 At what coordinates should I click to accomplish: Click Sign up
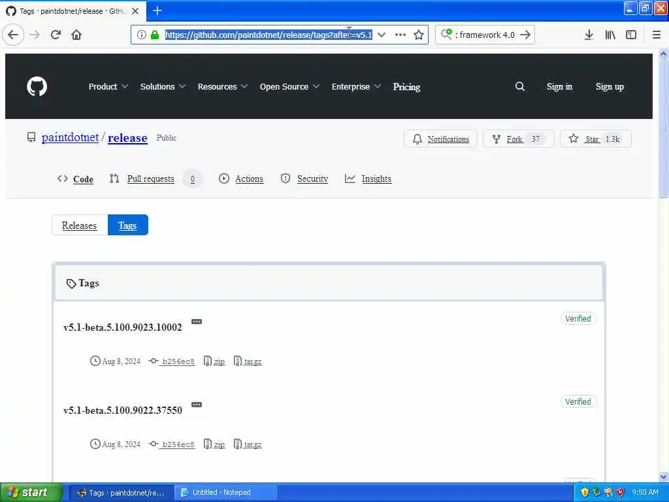[610, 87]
